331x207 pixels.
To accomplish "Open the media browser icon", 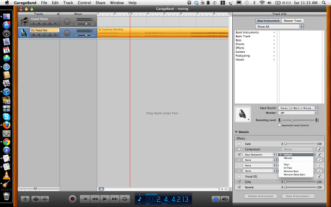I will click(225, 199).
